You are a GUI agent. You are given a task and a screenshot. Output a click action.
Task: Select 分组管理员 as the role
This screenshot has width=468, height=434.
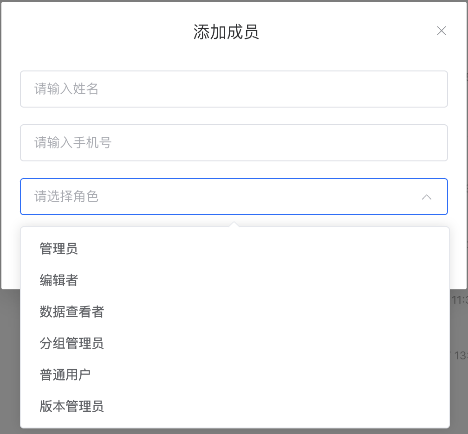pos(234,343)
